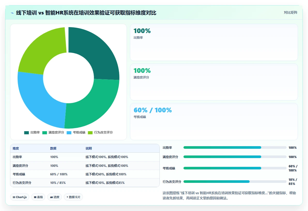Click the 10% / 85% table data cell
Screen dimensions: 308x211
point(58,183)
